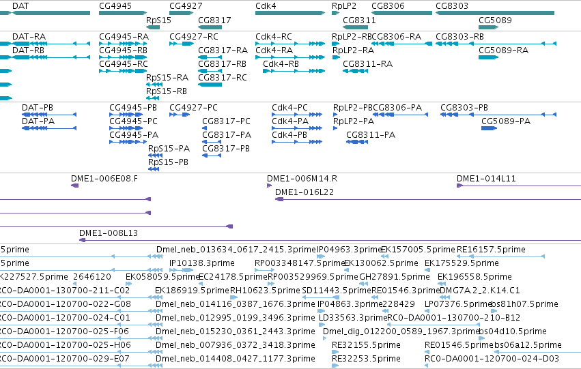The height and width of the screenshot is (369, 581).
Task: Select protein Cdk4-PB
Action: tap(297, 142)
